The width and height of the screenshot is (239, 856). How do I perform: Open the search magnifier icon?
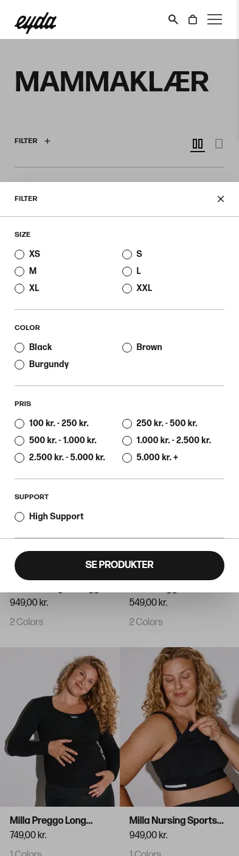[173, 19]
